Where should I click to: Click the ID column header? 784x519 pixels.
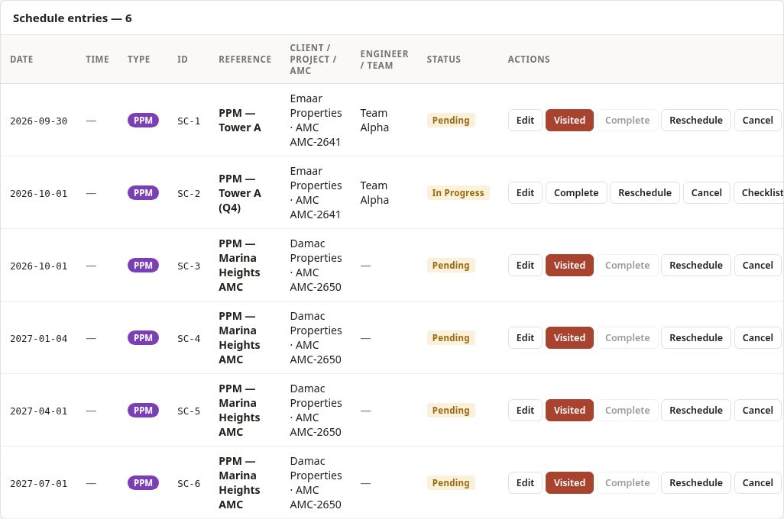pyautogui.click(x=182, y=60)
